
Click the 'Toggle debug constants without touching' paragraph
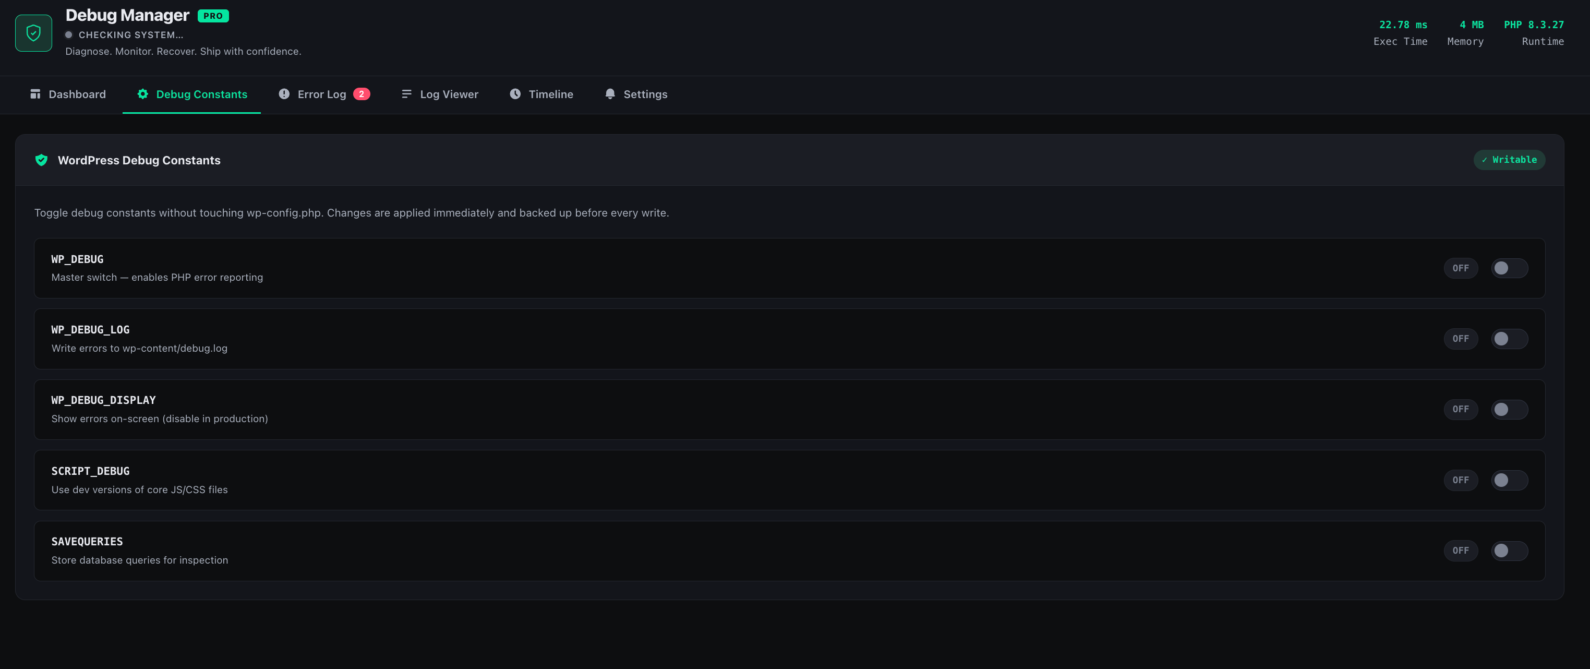point(351,213)
